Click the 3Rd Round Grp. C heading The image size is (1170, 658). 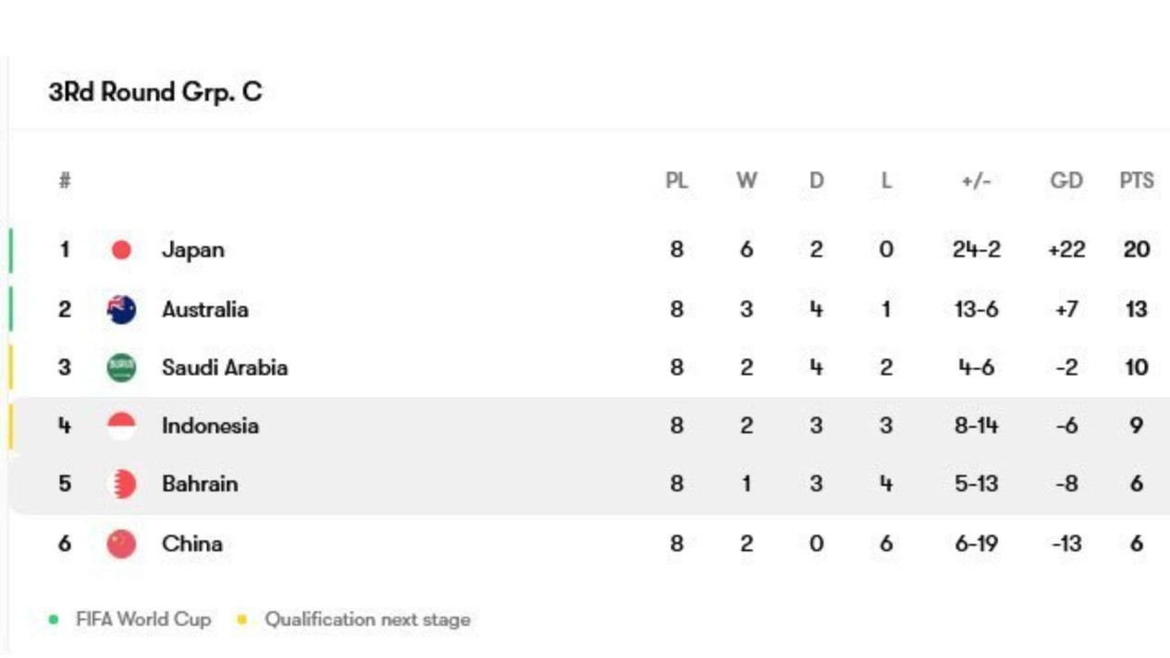click(155, 92)
